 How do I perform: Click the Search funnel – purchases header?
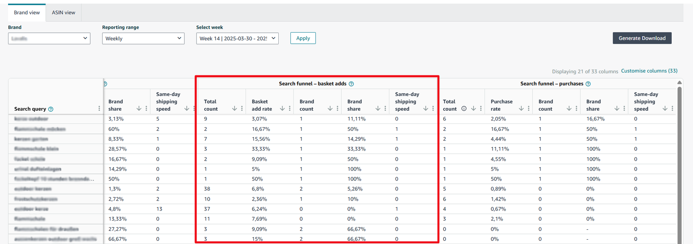click(552, 84)
